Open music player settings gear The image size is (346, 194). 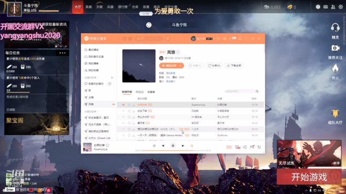[224, 39]
